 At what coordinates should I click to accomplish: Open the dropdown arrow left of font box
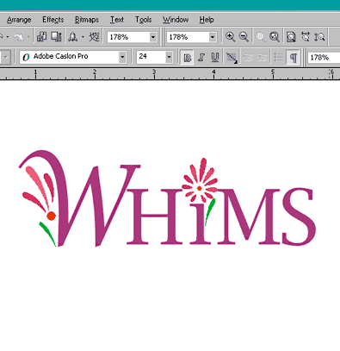5,57
